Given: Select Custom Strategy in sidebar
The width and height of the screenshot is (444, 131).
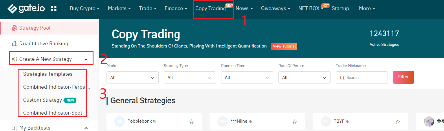Looking at the screenshot, I should [x=43, y=100].
